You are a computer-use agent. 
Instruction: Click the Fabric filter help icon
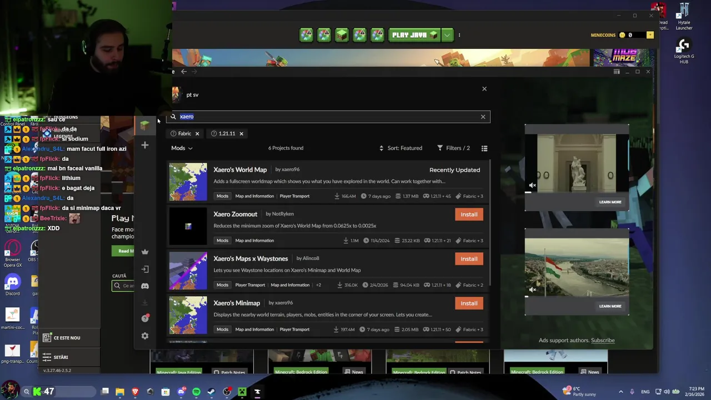click(173, 133)
